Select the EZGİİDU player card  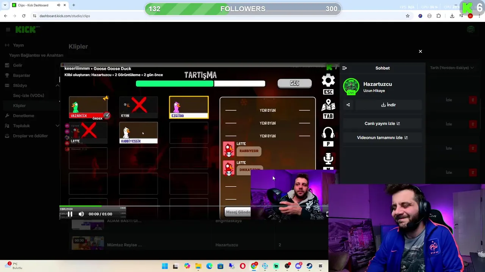[x=189, y=107]
